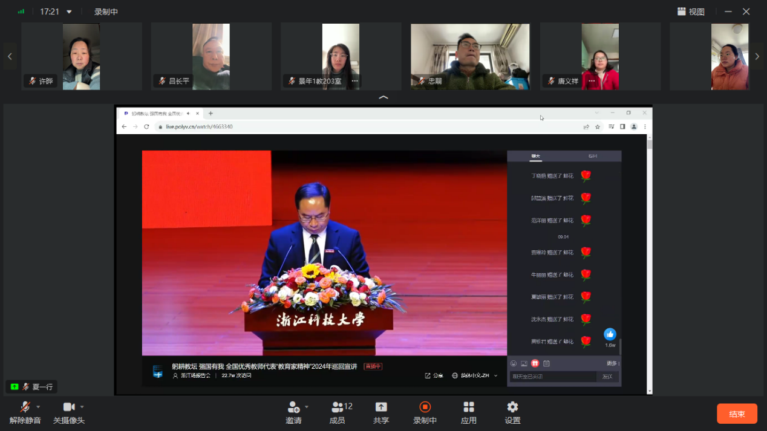The height and width of the screenshot is (431, 767).
Task: Turn off the camera with 关摄像头
Action: [69, 413]
